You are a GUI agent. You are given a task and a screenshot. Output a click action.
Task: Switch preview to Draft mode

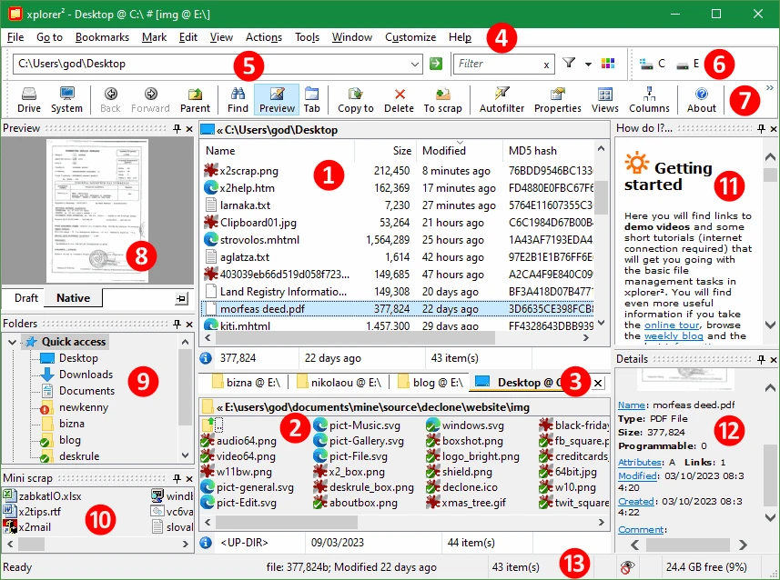pyautogui.click(x=26, y=298)
